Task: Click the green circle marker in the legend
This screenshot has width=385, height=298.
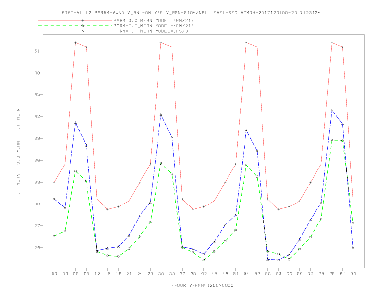Action: coord(83,26)
